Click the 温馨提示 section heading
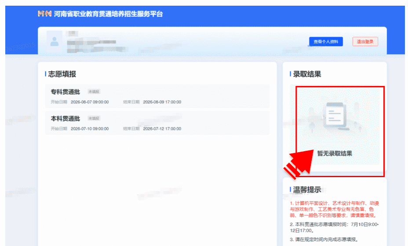The width and height of the screenshot is (408, 246). pos(307,190)
